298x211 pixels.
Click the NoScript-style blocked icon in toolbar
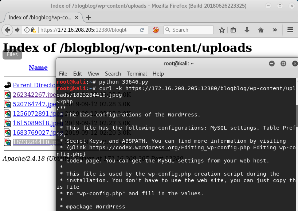click(156, 30)
